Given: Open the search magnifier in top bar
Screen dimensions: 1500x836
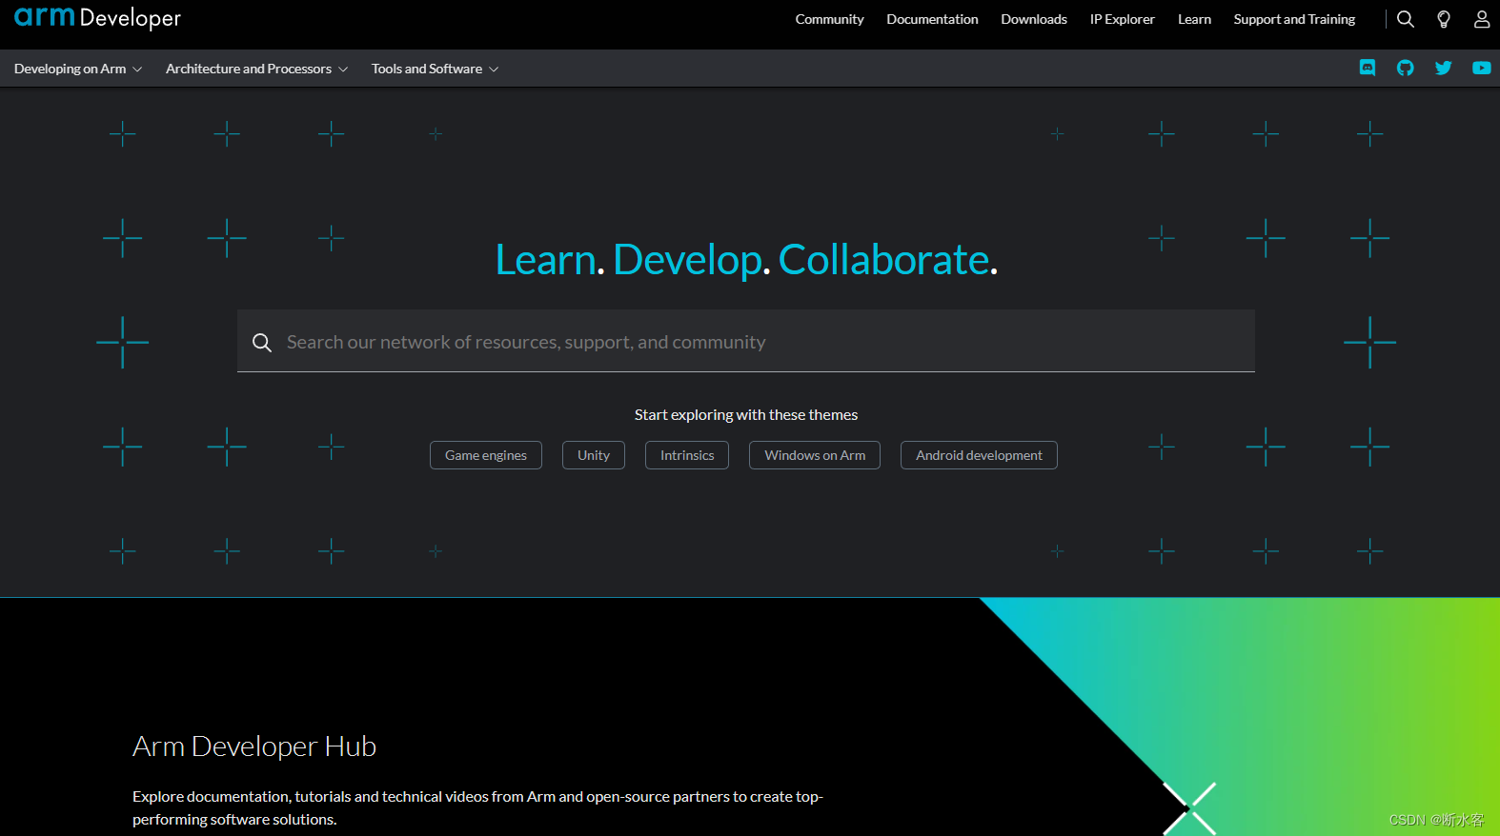Looking at the screenshot, I should [x=1405, y=19].
